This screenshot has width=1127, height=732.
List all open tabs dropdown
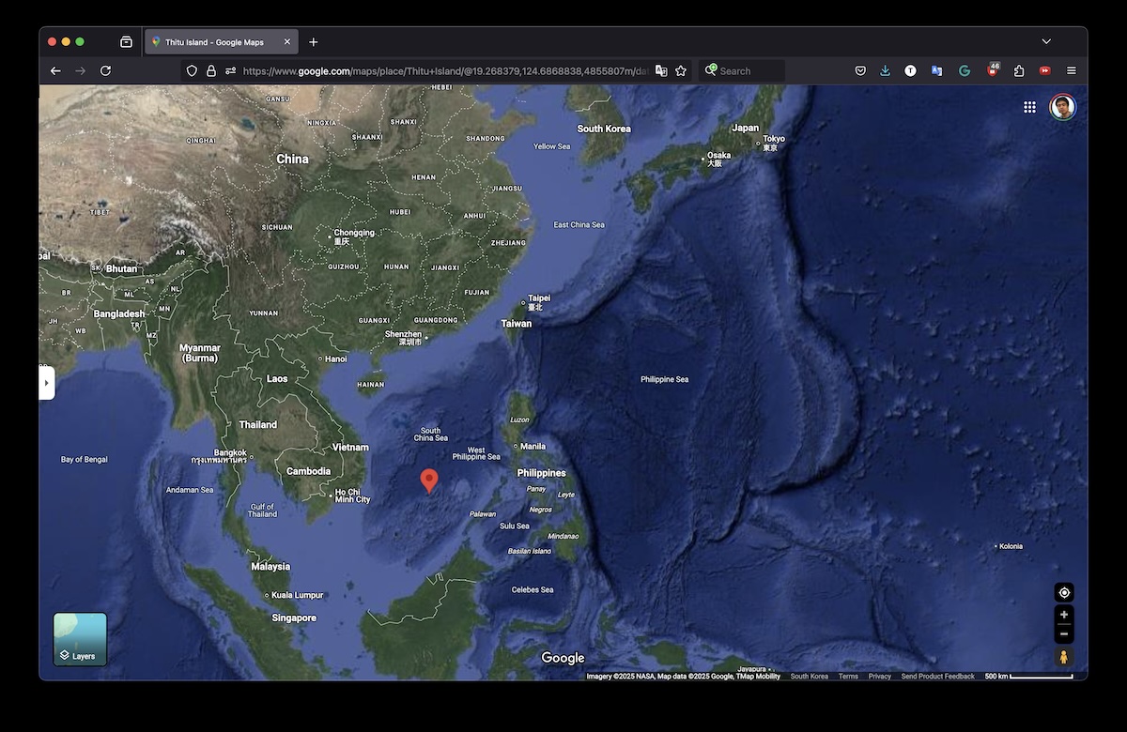[1046, 42]
